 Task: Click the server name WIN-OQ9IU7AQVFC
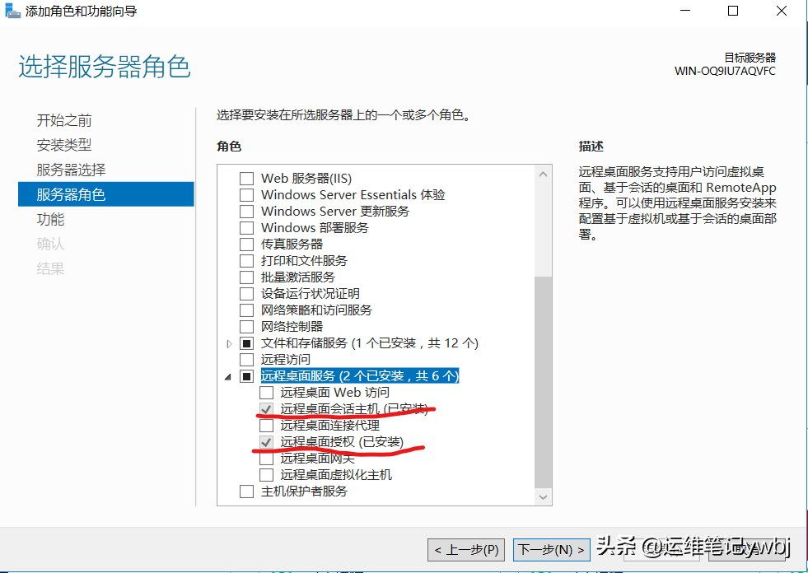click(725, 71)
